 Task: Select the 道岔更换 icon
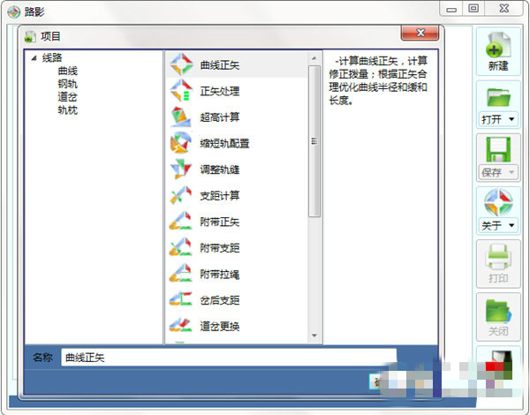click(181, 326)
